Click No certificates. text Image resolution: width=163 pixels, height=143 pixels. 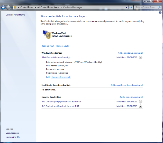pos(49,90)
